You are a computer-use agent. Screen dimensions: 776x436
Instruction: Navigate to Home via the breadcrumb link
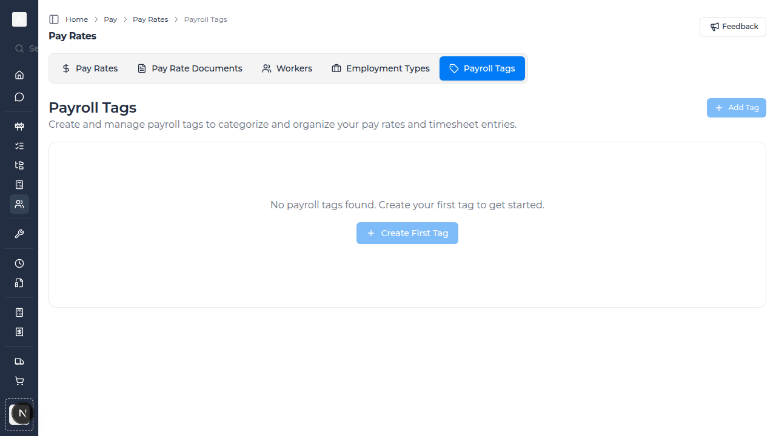(x=76, y=19)
